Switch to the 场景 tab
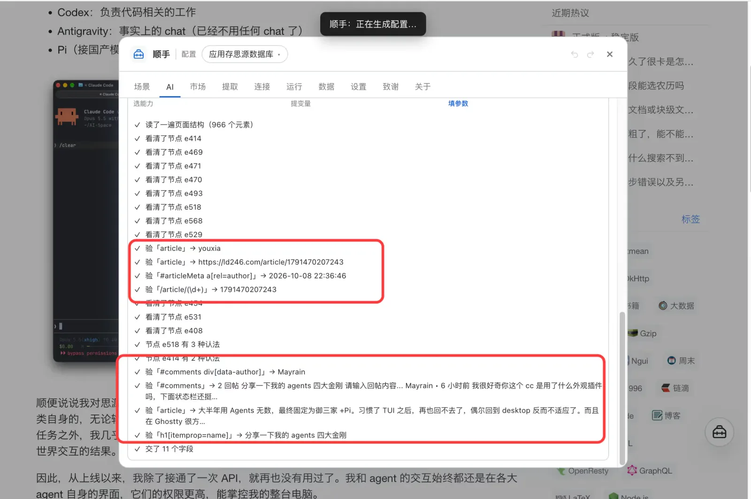Screen dimensions: 751x499 pos(142,87)
